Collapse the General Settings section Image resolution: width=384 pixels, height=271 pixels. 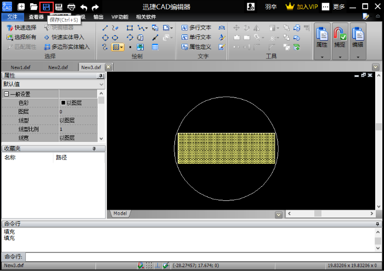click(x=7, y=94)
